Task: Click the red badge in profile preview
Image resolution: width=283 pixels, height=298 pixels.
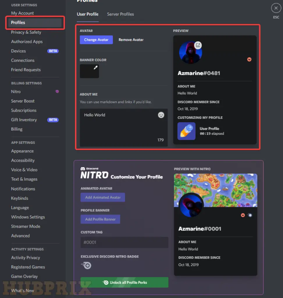Action: pos(249,59)
